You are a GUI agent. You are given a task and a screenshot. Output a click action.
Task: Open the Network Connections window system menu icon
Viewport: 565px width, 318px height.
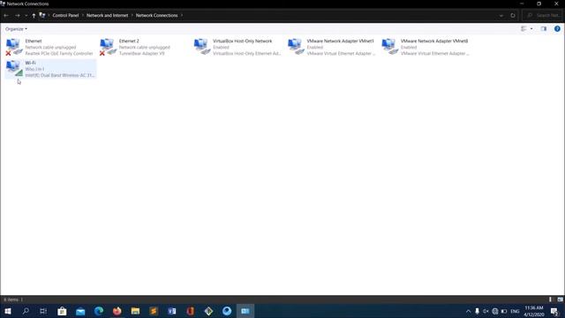tap(3, 4)
